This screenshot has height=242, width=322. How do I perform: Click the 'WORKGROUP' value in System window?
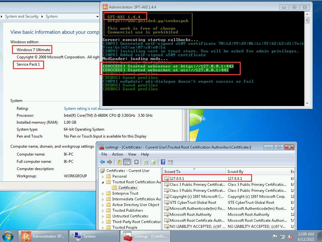(75, 176)
